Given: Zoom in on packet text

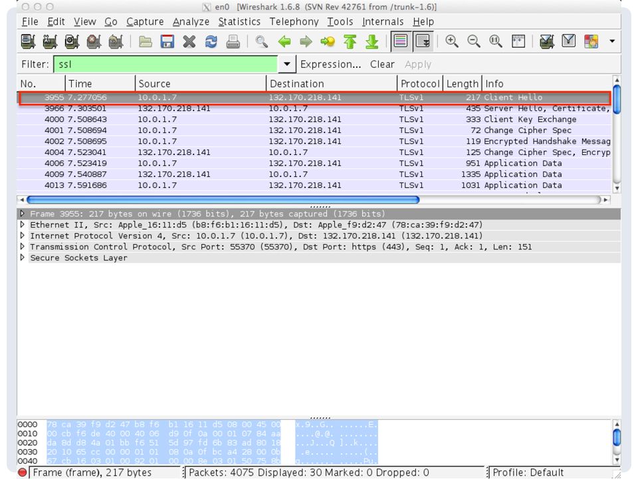Looking at the screenshot, I should (452, 41).
